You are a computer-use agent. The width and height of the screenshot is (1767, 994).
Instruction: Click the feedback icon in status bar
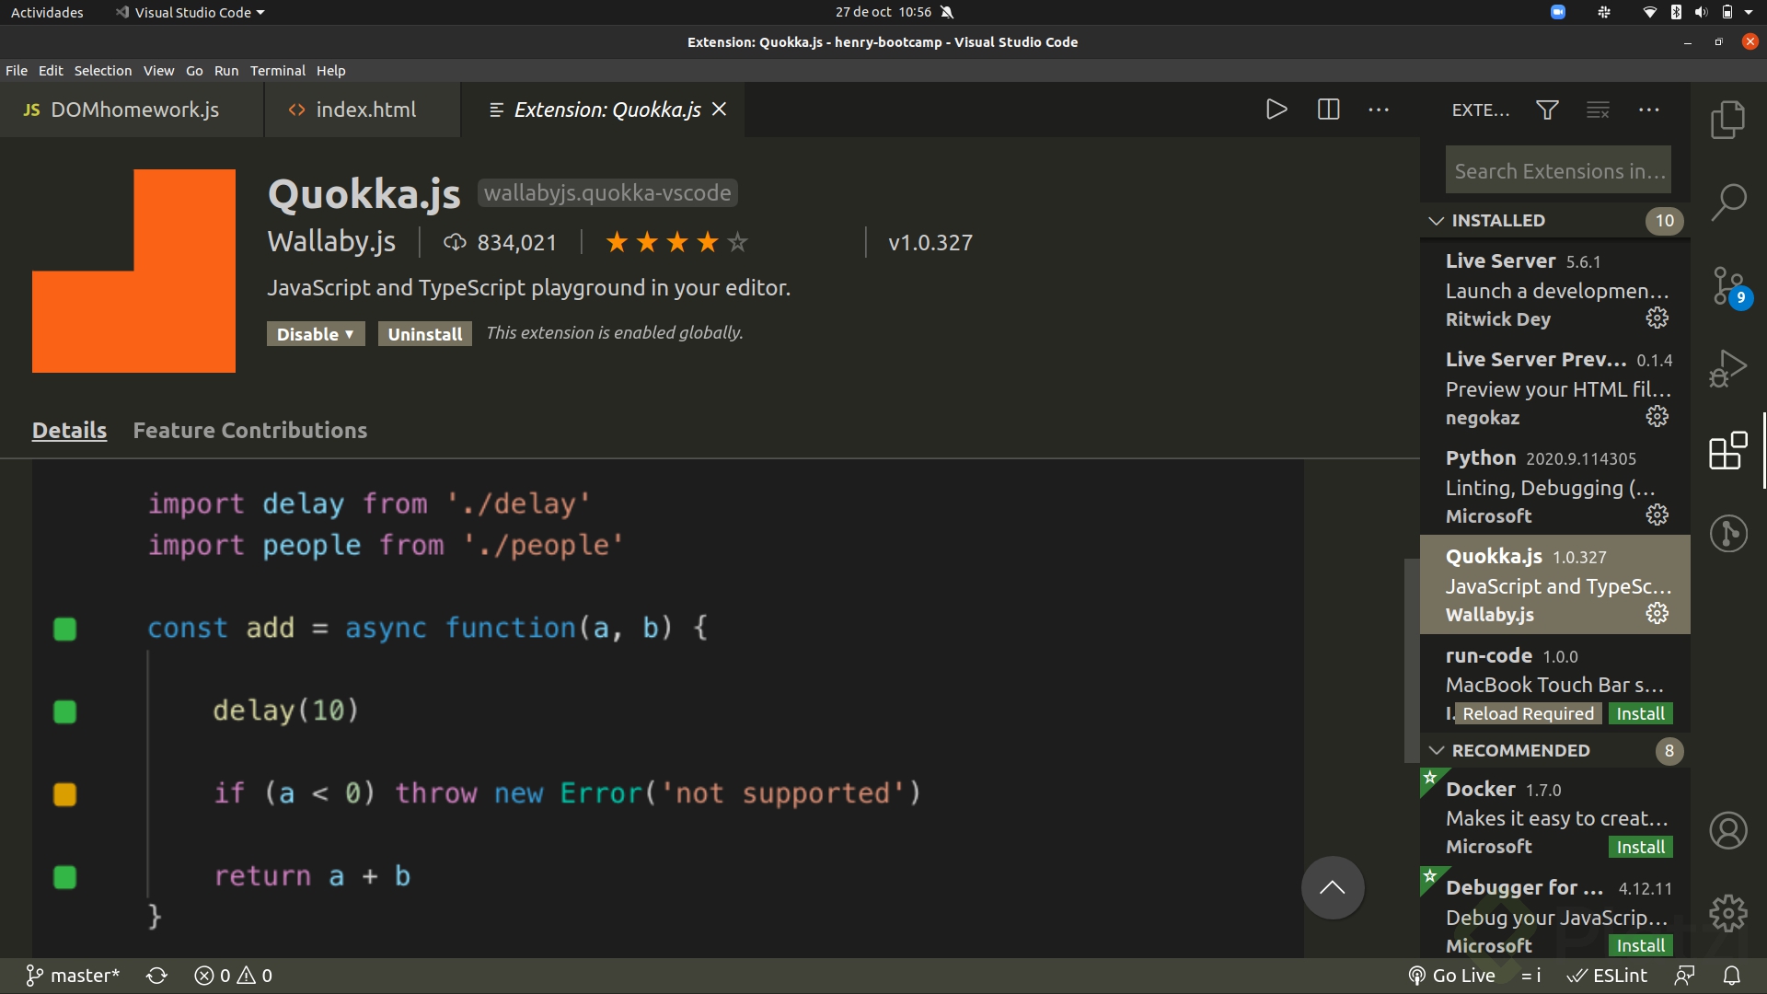1684,976
